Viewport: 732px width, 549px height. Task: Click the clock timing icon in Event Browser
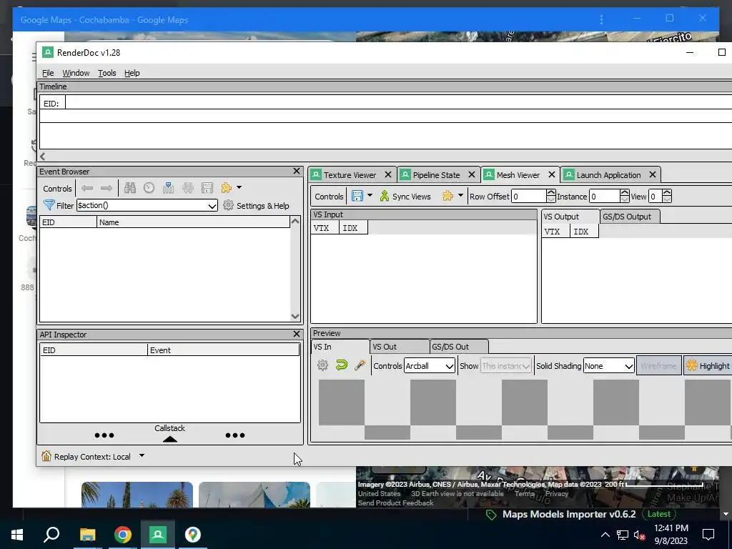coord(149,188)
